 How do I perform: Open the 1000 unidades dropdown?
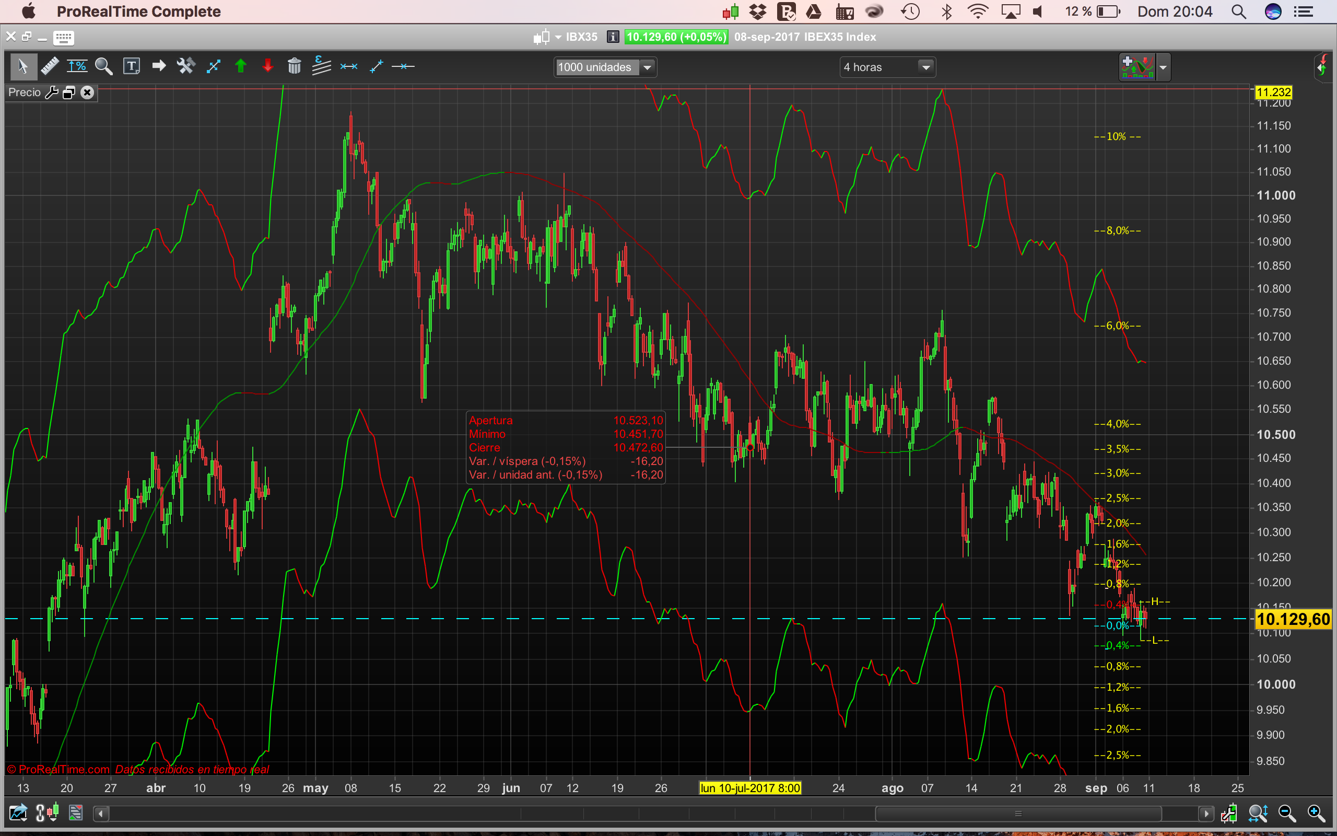[x=648, y=67]
